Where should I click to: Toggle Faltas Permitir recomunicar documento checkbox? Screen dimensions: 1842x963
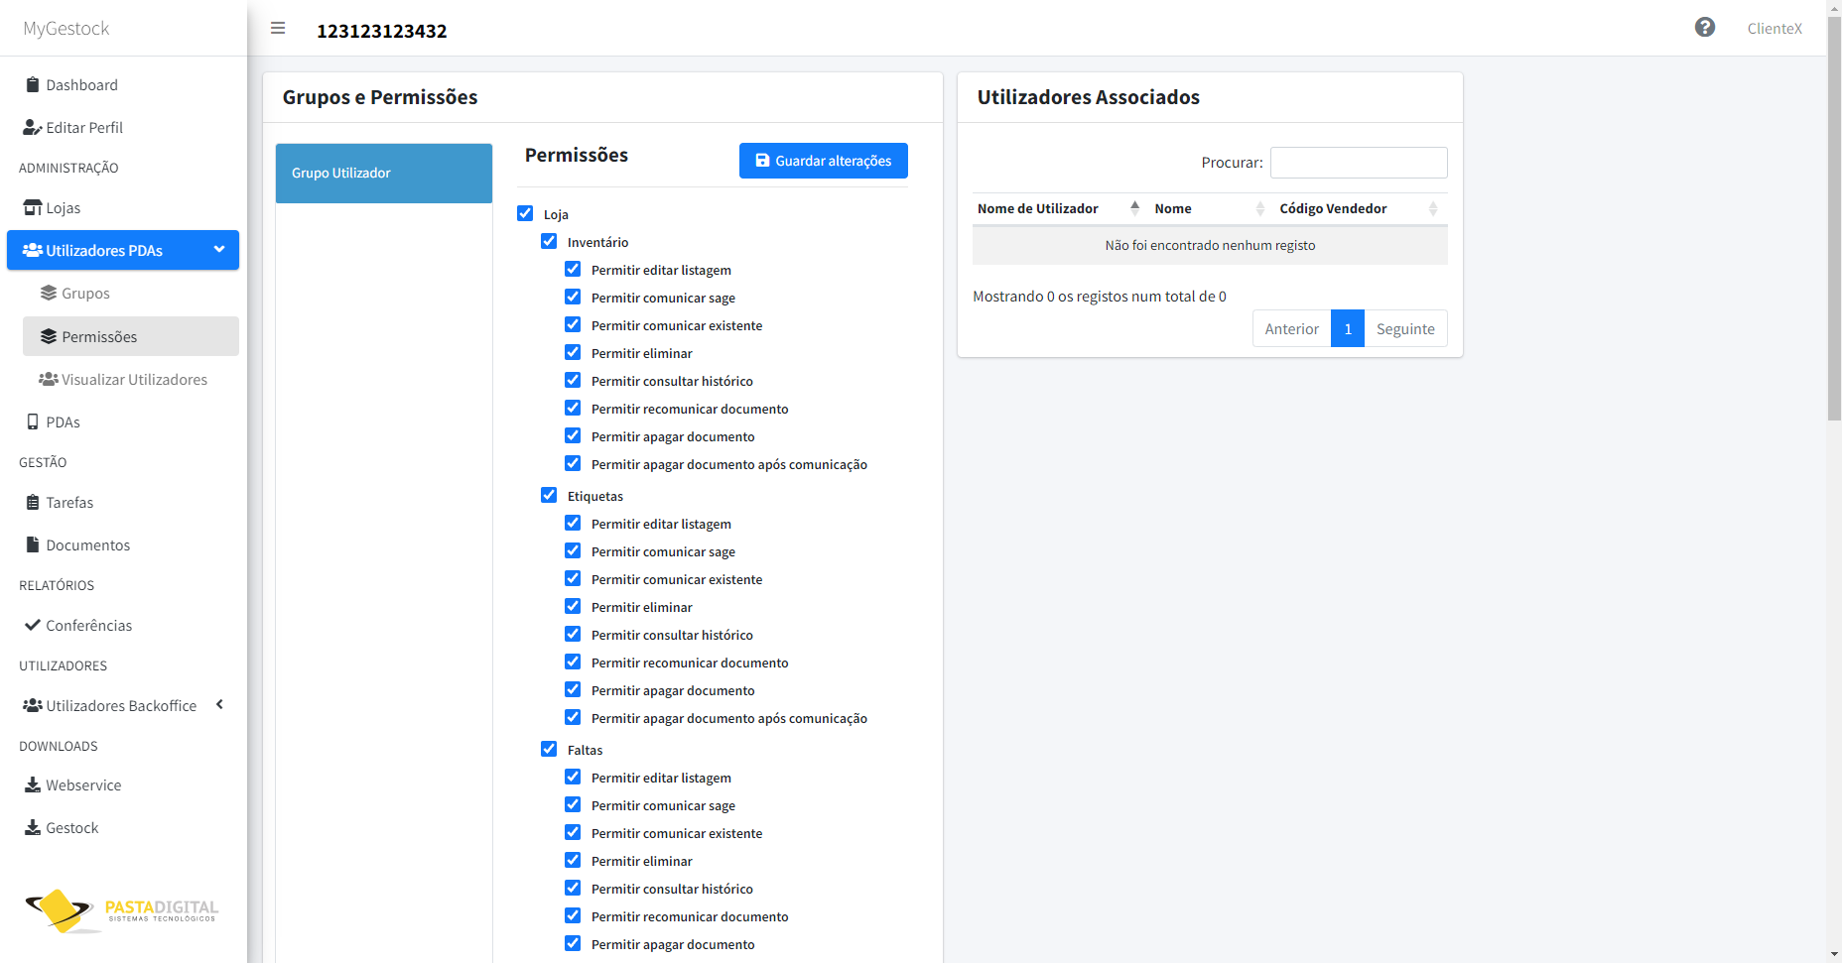coord(573,915)
